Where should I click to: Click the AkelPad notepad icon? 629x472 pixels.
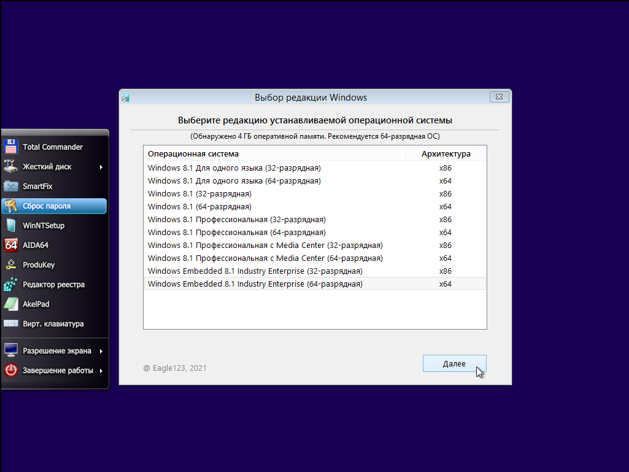pyautogui.click(x=11, y=304)
